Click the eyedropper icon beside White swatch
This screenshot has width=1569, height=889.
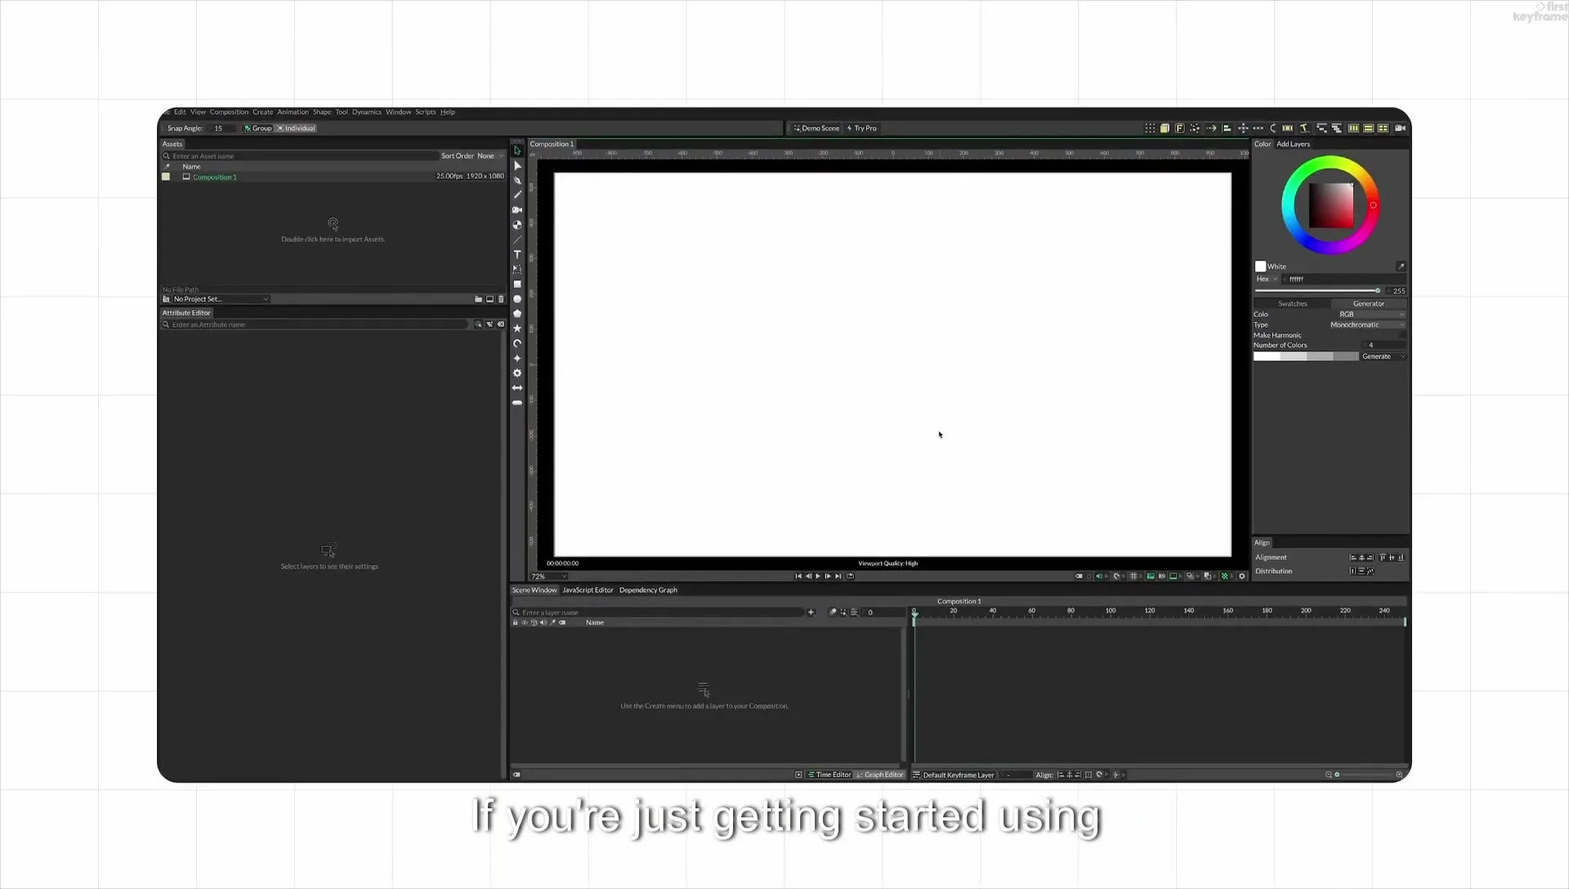pyautogui.click(x=1401, y=266)
